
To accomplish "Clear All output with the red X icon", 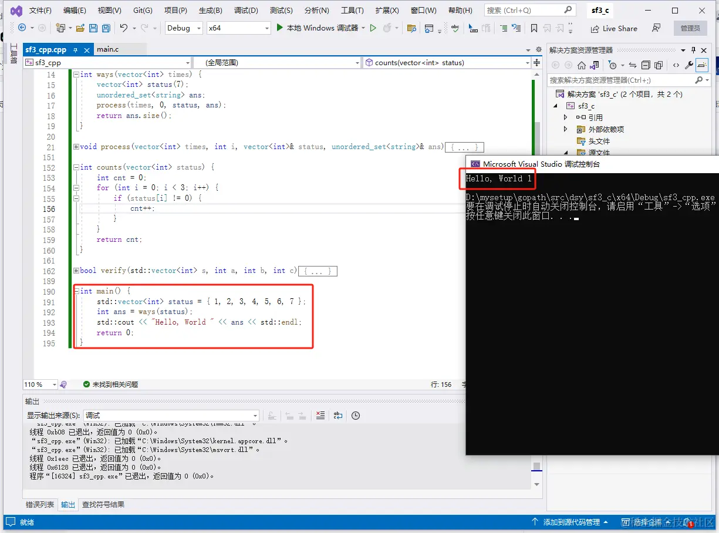I will click(x=320, y=415).
